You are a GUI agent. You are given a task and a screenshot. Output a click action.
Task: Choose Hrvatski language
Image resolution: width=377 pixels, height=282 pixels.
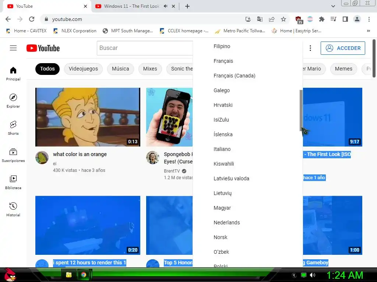[248, 105]
